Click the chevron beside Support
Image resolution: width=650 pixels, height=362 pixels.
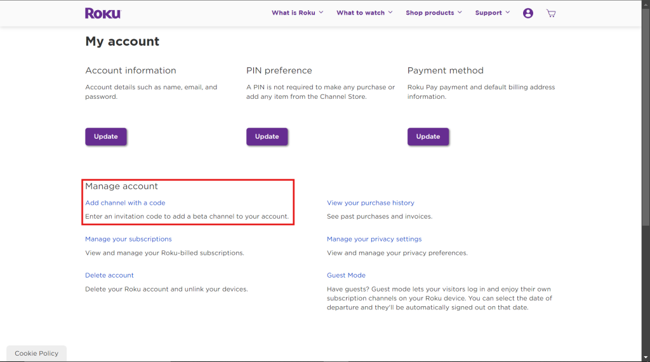[x=507, y=13]
